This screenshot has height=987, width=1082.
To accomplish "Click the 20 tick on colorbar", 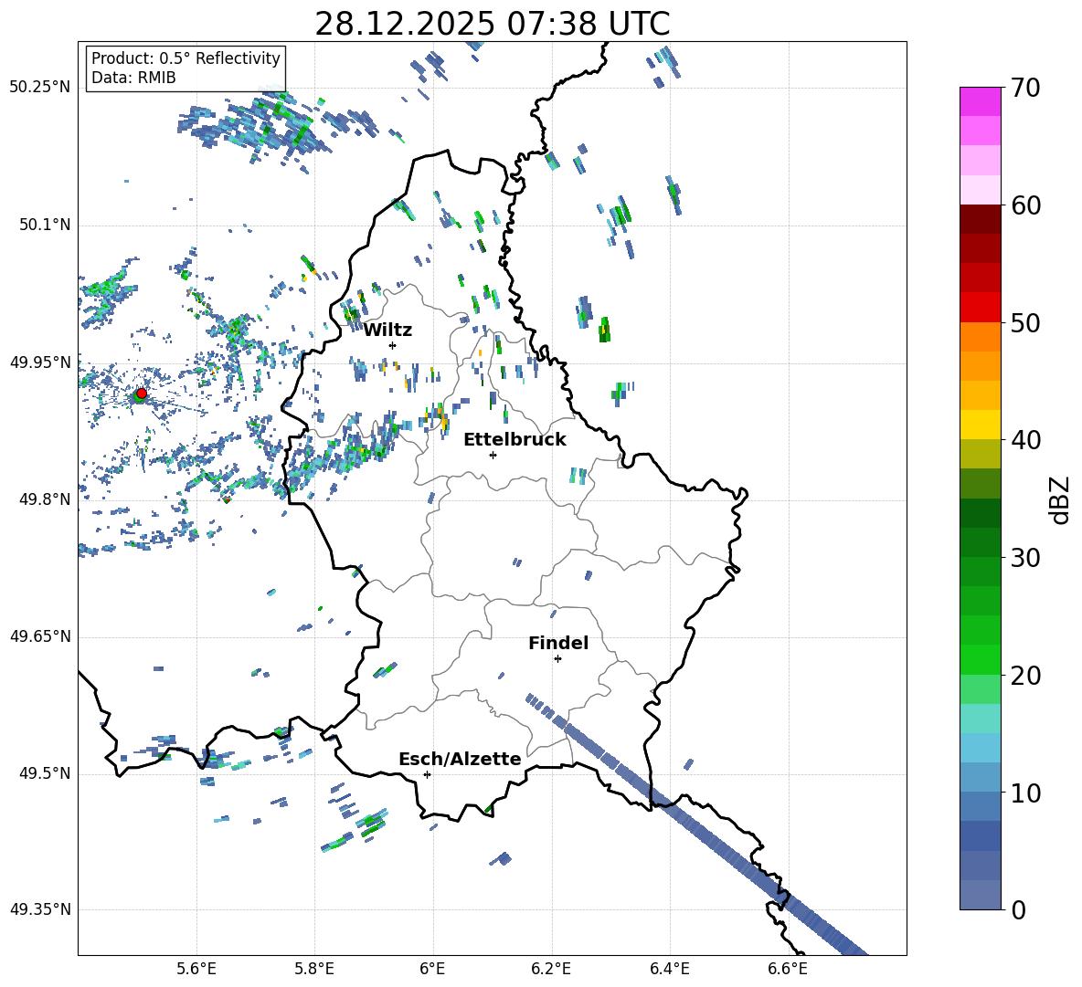I will click(x=1025, y=675).
